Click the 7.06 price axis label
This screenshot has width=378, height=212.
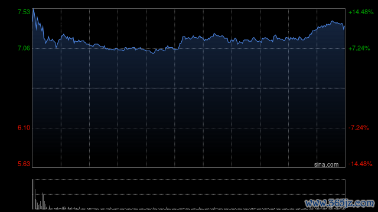[x=24, y=48]
